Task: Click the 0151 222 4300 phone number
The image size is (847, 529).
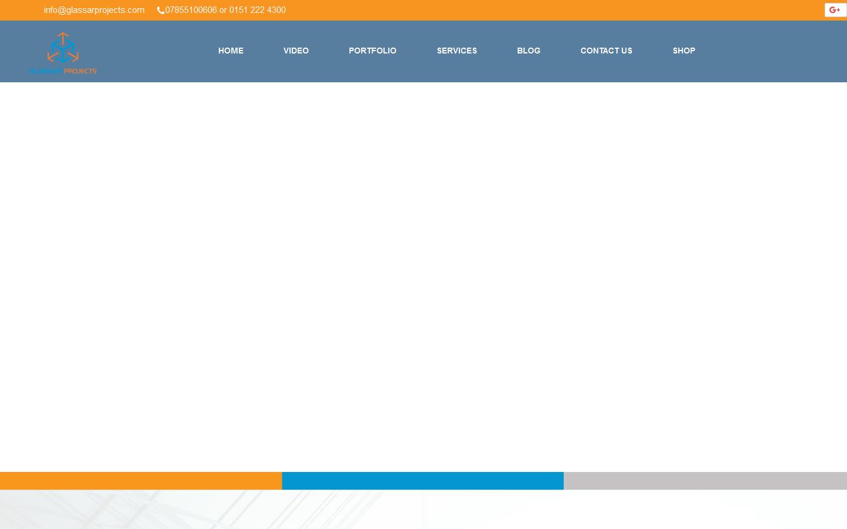Action: [258, 10]
